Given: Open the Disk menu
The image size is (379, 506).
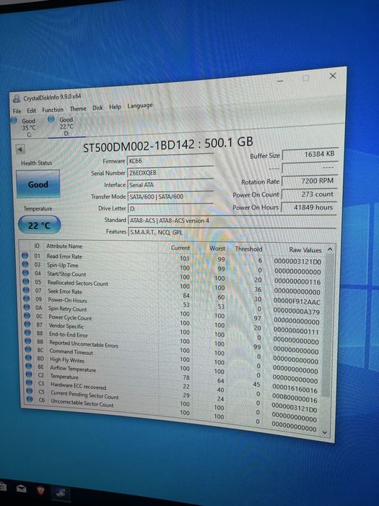Looking at the screenshot, I should coord(97,108).
